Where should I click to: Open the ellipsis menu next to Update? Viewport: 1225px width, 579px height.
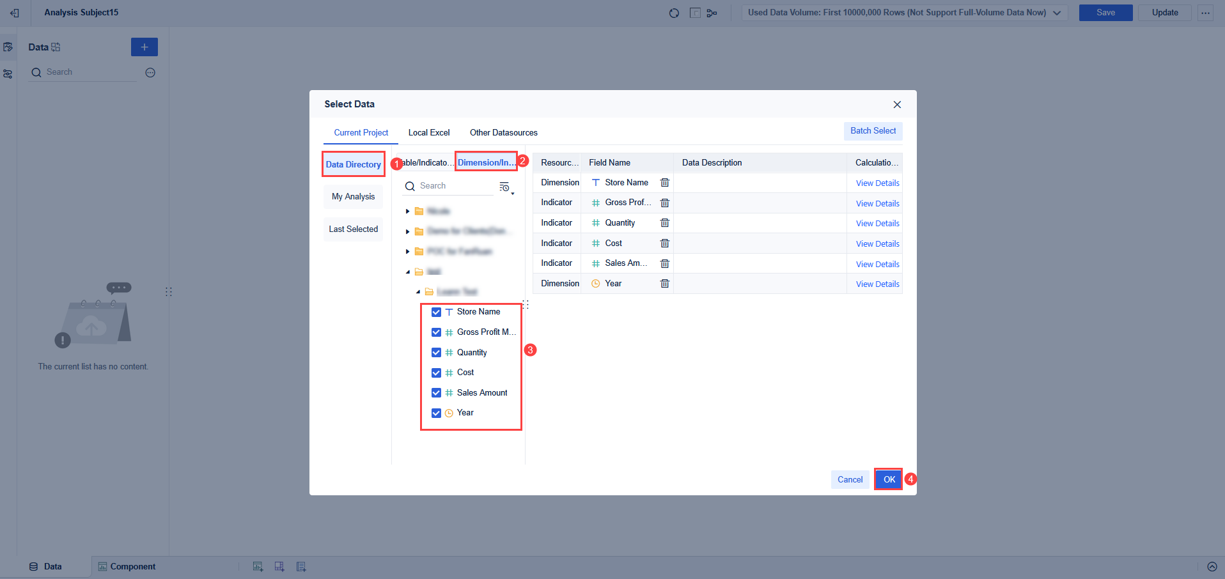(1206, 13)
